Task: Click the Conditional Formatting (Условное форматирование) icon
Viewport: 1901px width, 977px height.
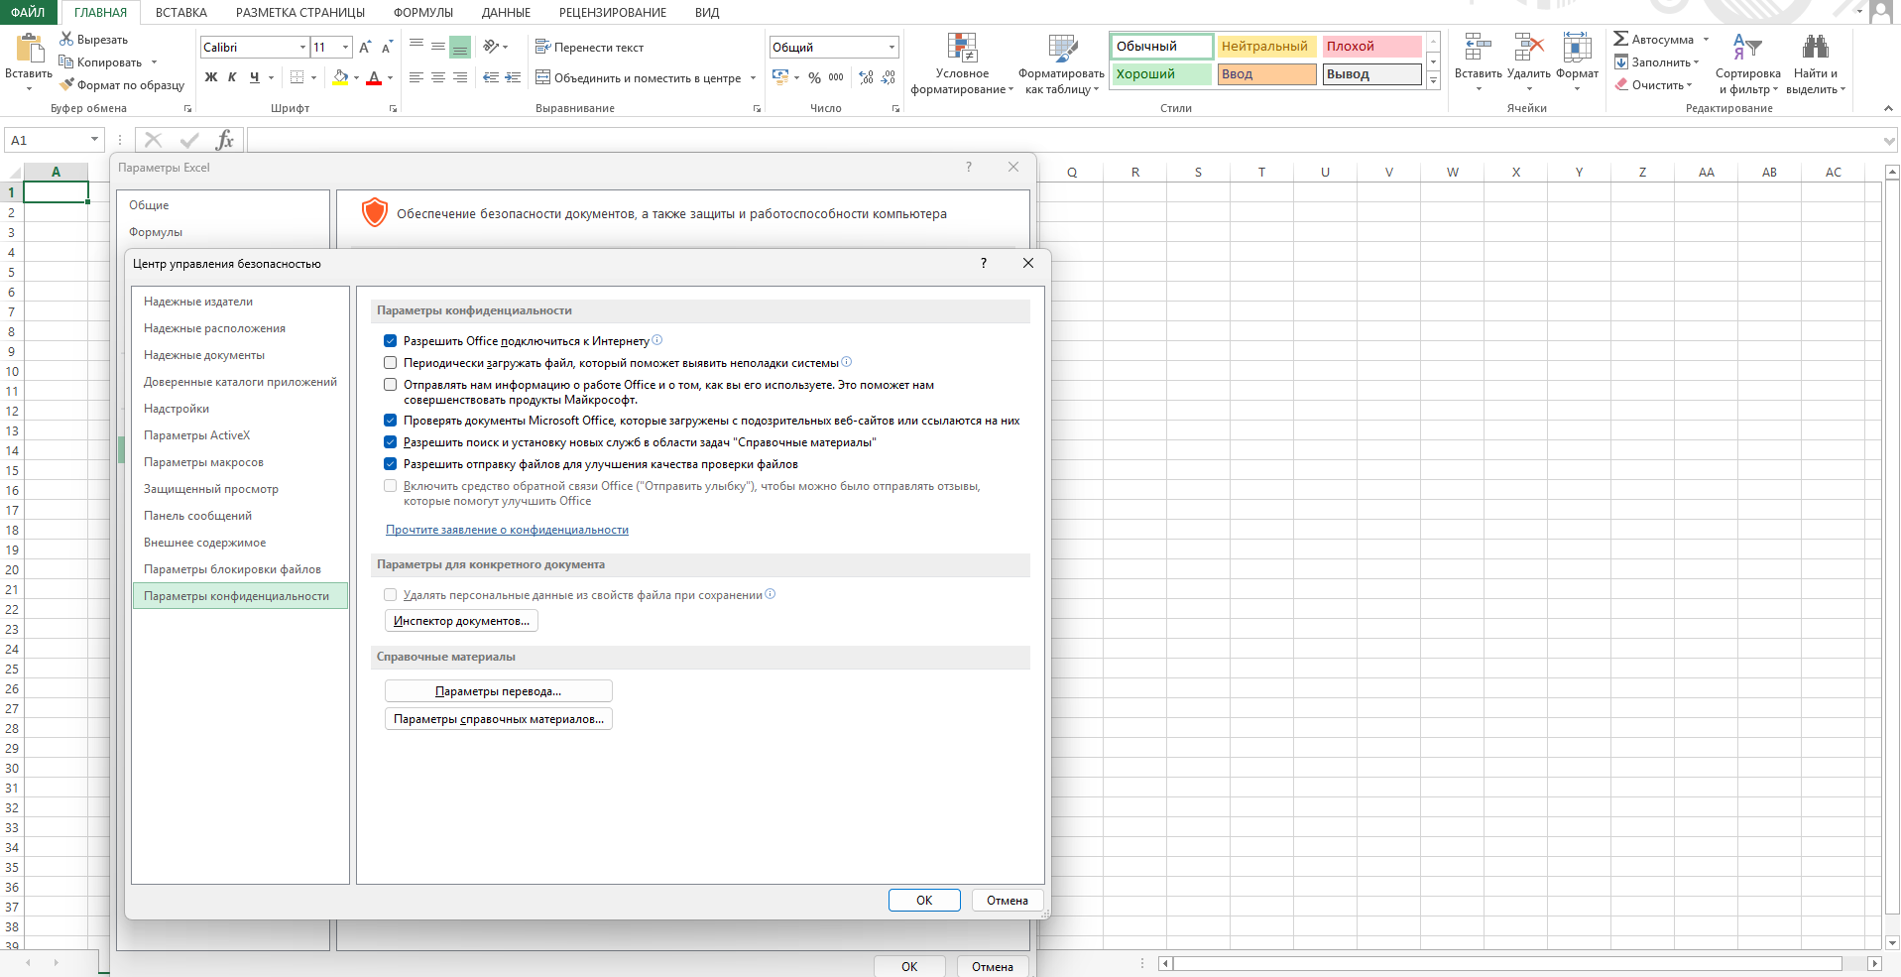Action: tap(962, 48)
